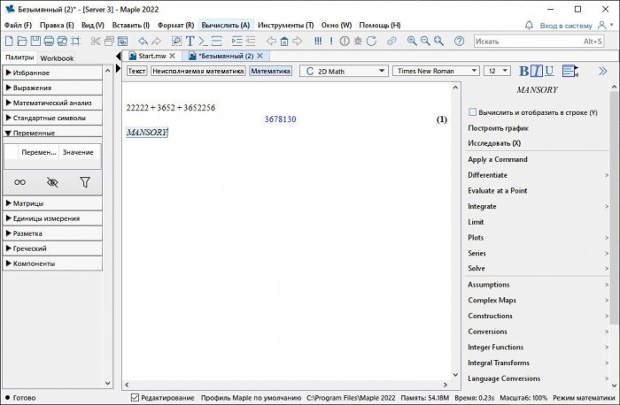The height and width of the screenshot is (405, 620).
Task: Toggle the crossed-eye hide variables icon
Action: (52, 182)
